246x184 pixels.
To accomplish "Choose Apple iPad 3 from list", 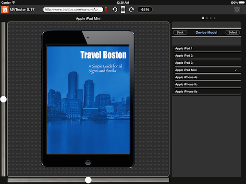I will 207,63.
